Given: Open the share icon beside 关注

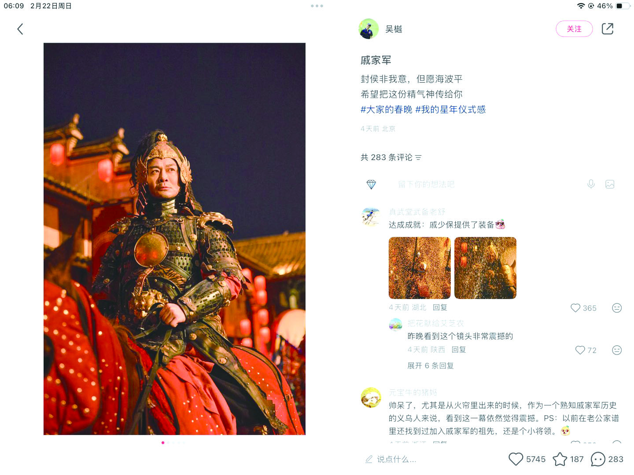Looking at the screenshot, I should click(607, 29).
